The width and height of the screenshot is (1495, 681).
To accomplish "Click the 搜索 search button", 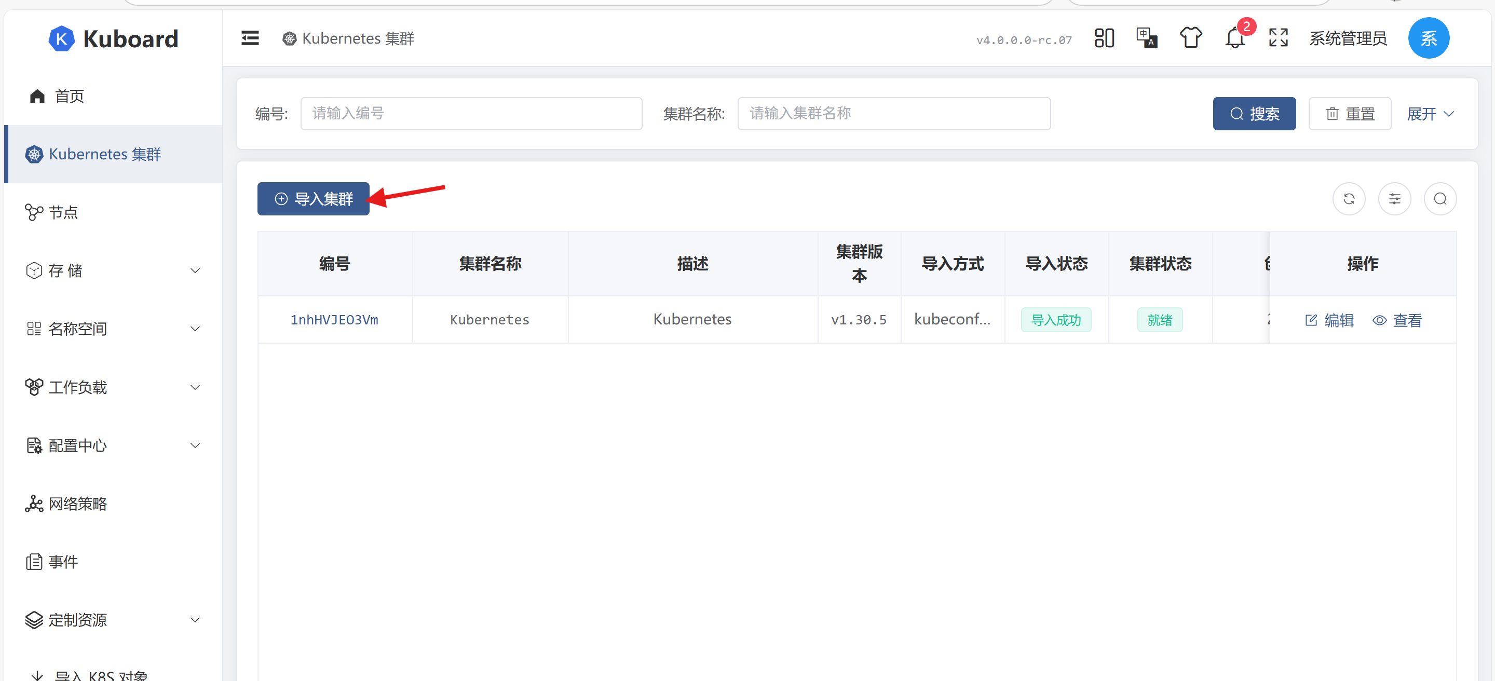I will [1254, 114].
